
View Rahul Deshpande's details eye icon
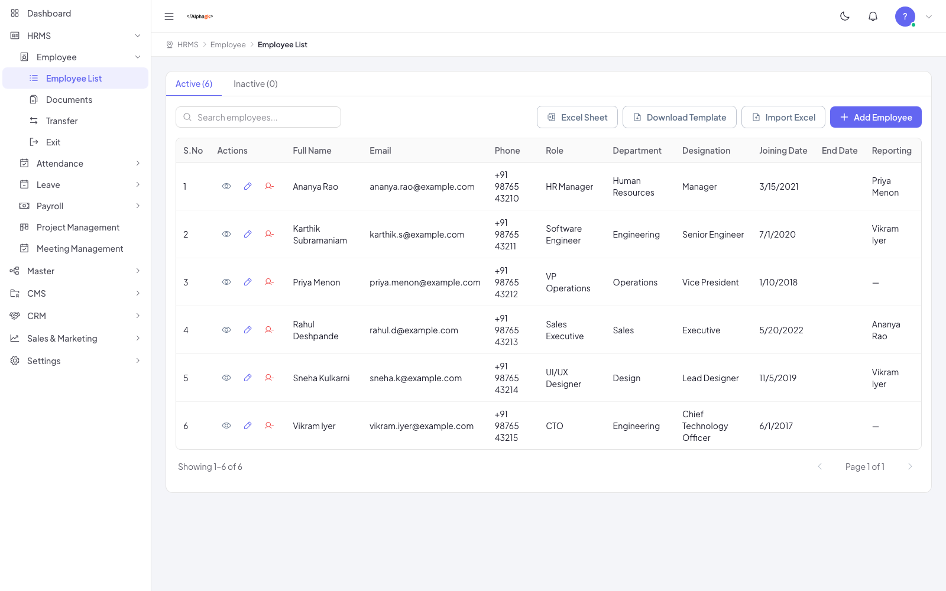point(226,330)
